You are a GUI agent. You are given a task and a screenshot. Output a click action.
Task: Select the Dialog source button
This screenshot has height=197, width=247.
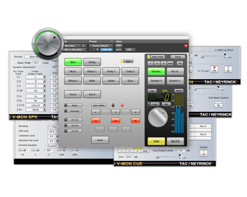click(92, 62)
